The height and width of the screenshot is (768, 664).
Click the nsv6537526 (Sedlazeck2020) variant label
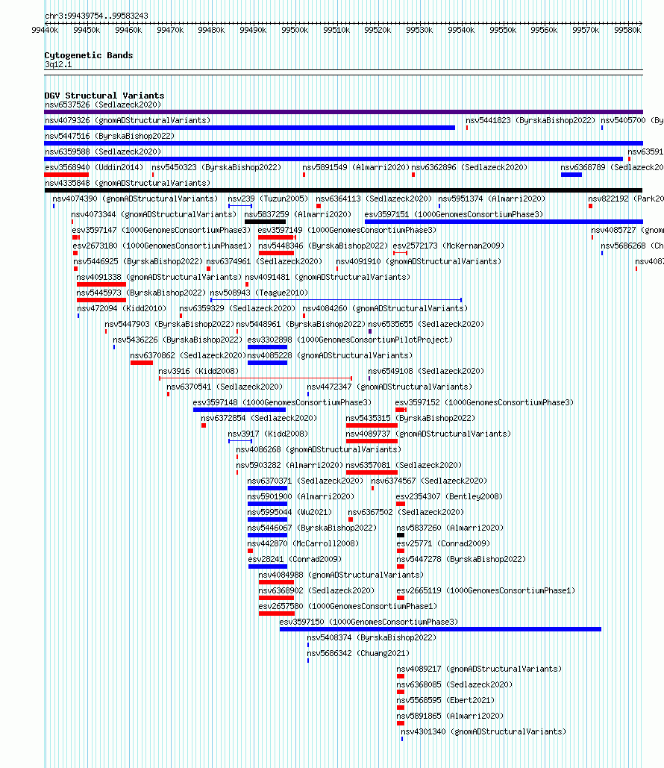tap(103, 104)
